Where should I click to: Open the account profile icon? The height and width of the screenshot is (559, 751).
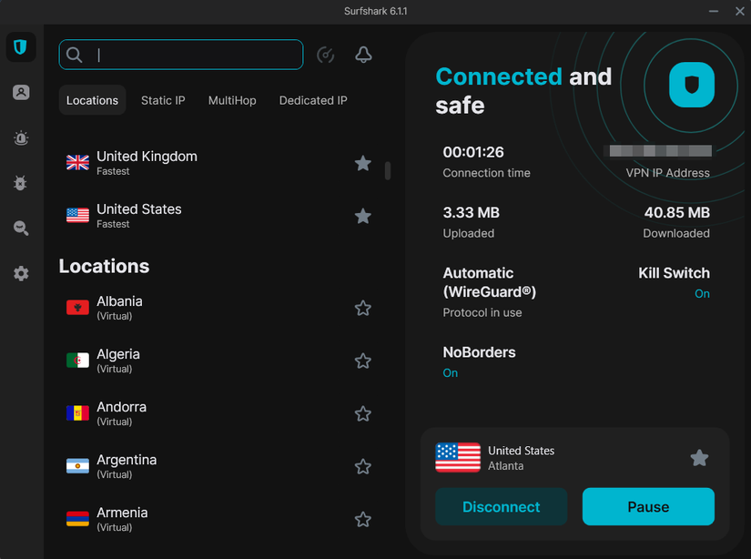click(x=20, y=92)
